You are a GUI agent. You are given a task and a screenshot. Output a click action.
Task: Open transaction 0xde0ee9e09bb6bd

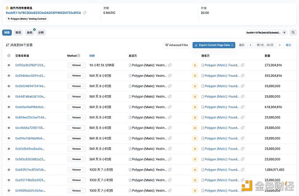pos(30,107)
